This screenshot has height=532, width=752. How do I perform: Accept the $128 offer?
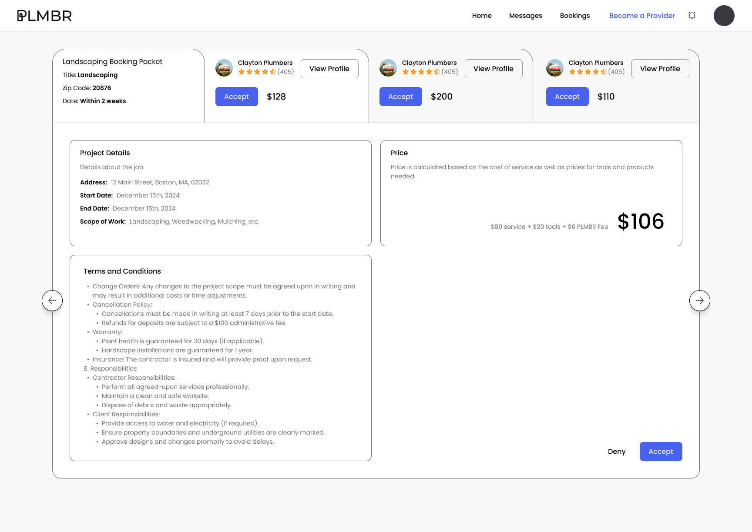tap(236, 97)
